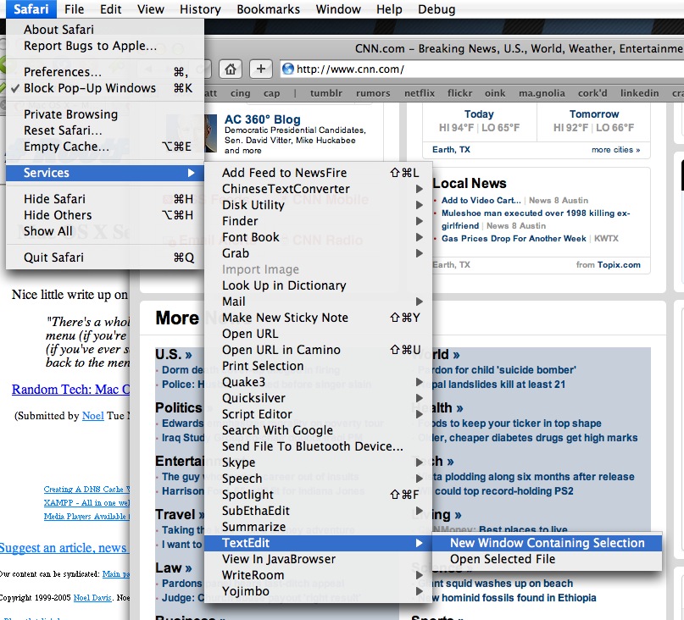Click the more cities link
This screenshot has width=684, height=620.
tap(615, 150)
